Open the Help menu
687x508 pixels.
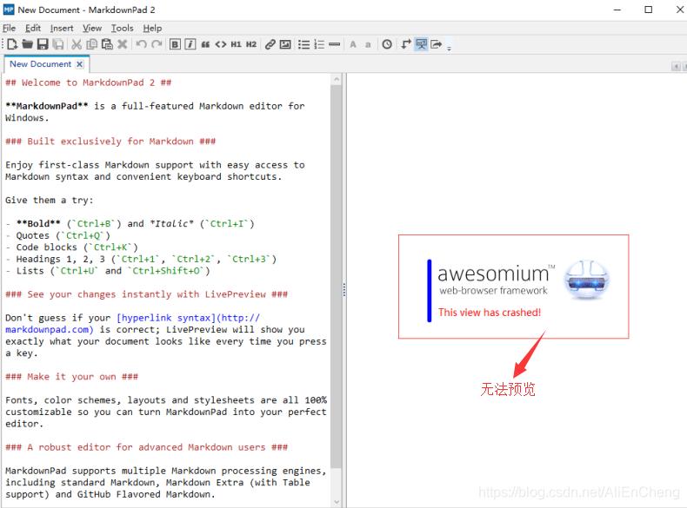point(152,28)
